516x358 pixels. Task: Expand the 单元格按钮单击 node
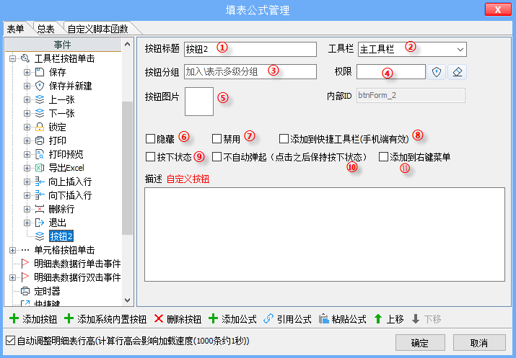tap(12, 250)
